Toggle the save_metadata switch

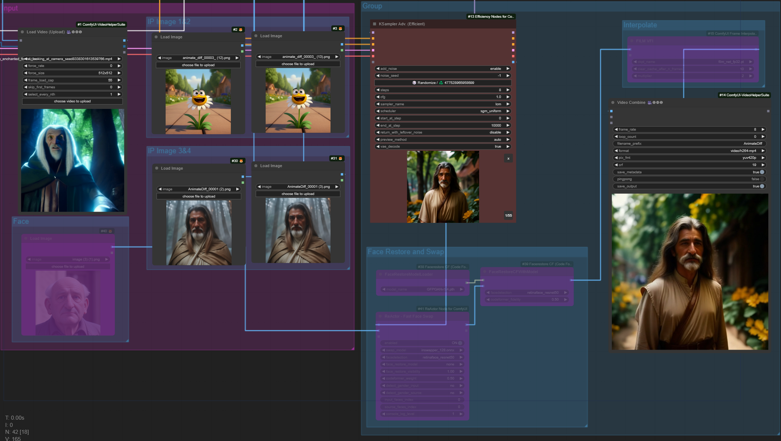(x=762, y=172)
